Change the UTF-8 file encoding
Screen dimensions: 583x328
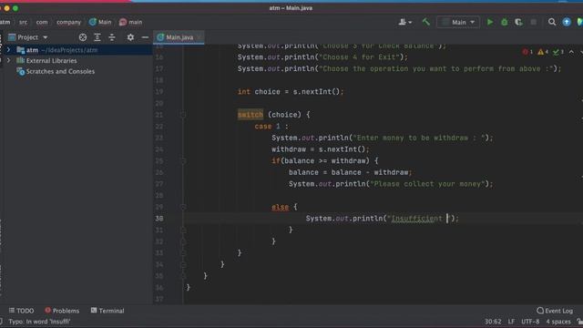[530, 322]
